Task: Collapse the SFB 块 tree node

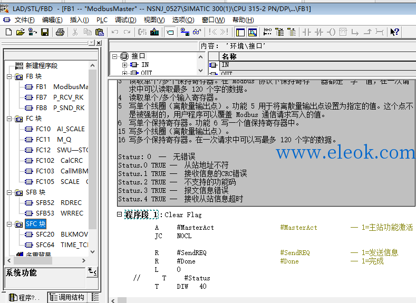Action: pos(9,192)
